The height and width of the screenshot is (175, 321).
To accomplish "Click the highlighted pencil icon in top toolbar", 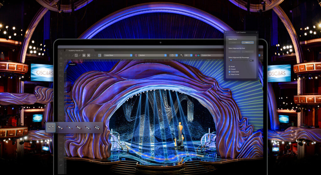I will pos(76,55).
